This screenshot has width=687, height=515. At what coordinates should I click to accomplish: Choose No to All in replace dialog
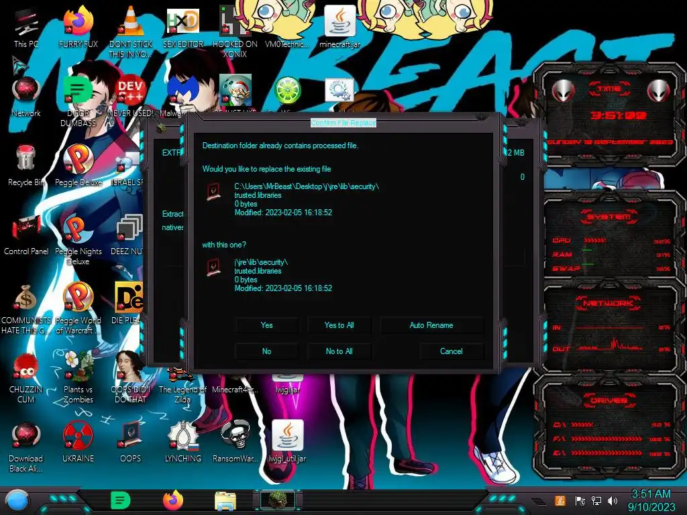(x=339, y=351)
